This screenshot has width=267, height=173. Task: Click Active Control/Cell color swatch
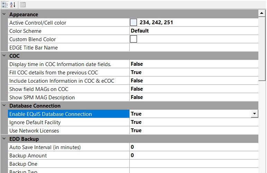(133, 22)
